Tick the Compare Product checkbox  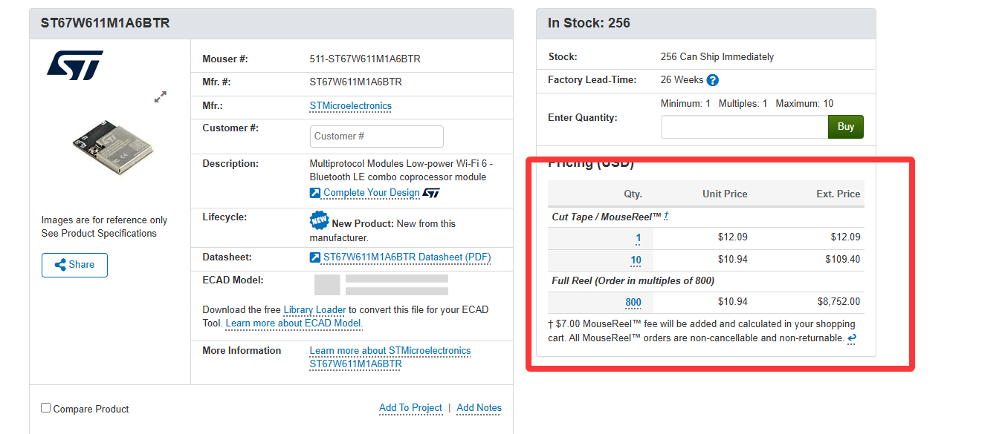pos(46,408)
